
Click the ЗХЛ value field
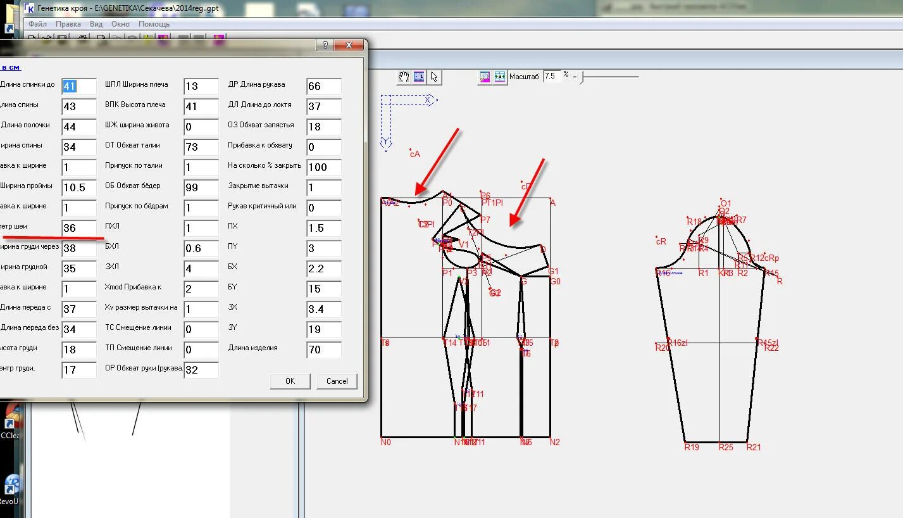[x=201, y=268]
